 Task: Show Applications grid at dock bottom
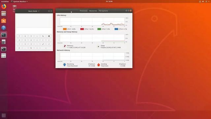[4, 115]
